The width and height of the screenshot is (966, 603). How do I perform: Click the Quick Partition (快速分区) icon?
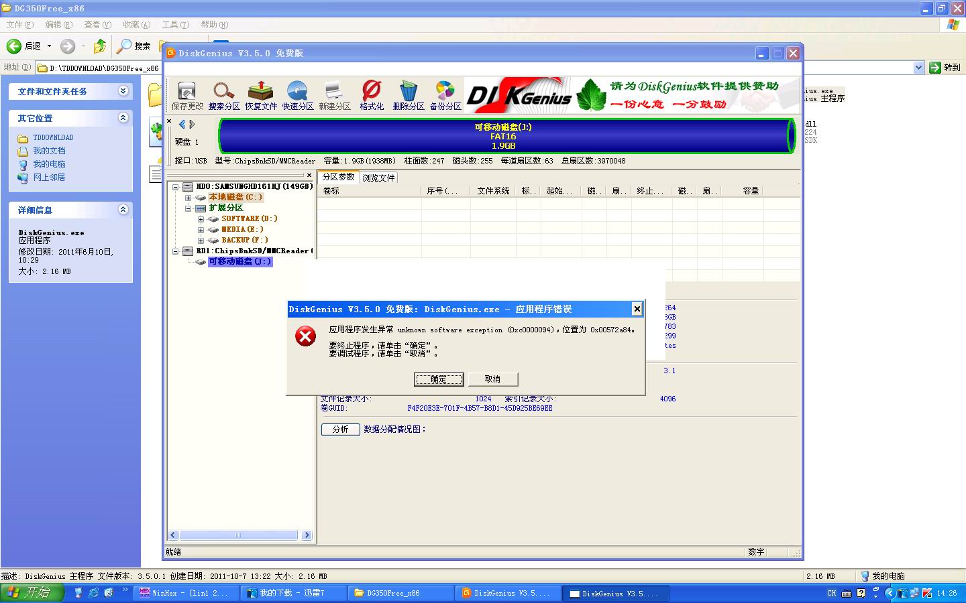point(297,95)
